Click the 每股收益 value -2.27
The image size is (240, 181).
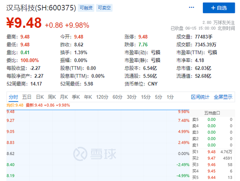coord(35,68)
